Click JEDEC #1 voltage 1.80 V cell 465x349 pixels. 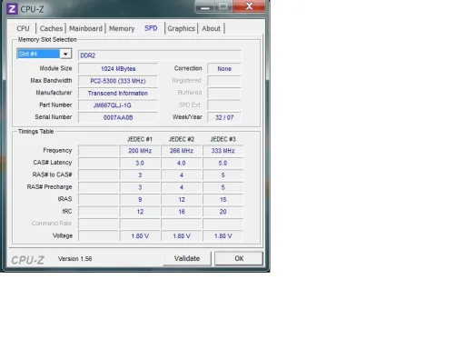(140, 235)
